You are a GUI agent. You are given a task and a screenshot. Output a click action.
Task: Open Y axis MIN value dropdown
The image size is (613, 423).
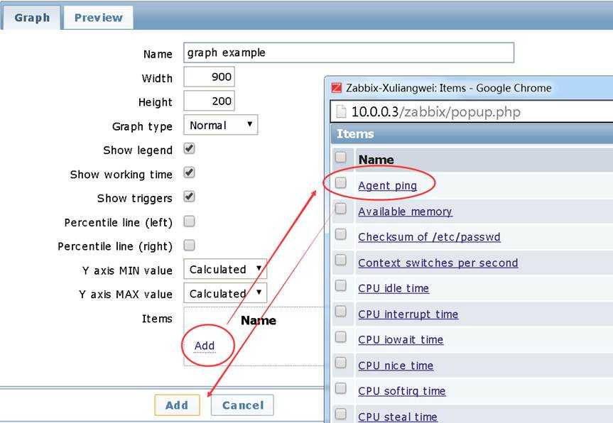point(225,269)
